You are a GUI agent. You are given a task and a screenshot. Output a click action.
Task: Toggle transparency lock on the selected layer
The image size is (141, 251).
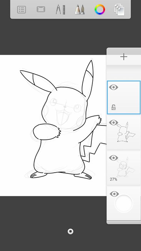pyautogui.click(x=113, y=107)
